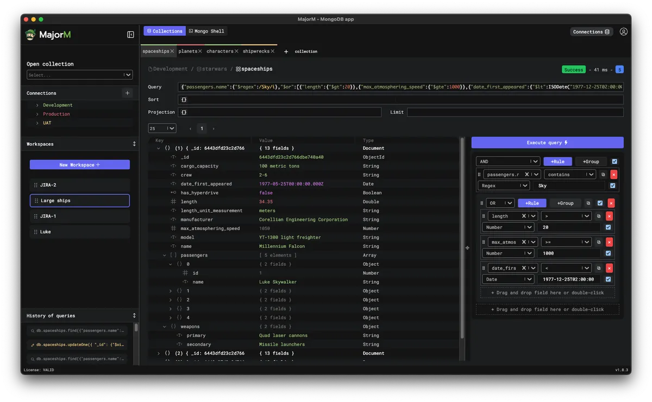Close the planets collection tab

[x=200, y=51]
